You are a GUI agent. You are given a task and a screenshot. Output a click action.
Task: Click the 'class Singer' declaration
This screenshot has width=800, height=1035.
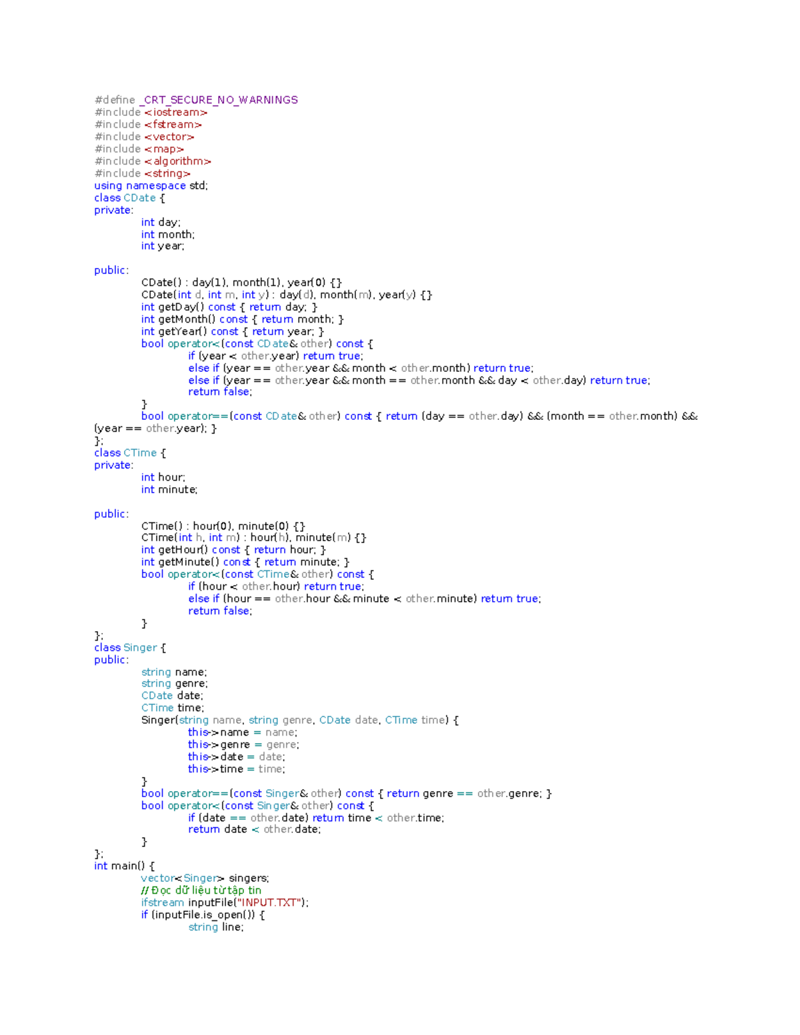pyautogui.click(x=130, y=648)
